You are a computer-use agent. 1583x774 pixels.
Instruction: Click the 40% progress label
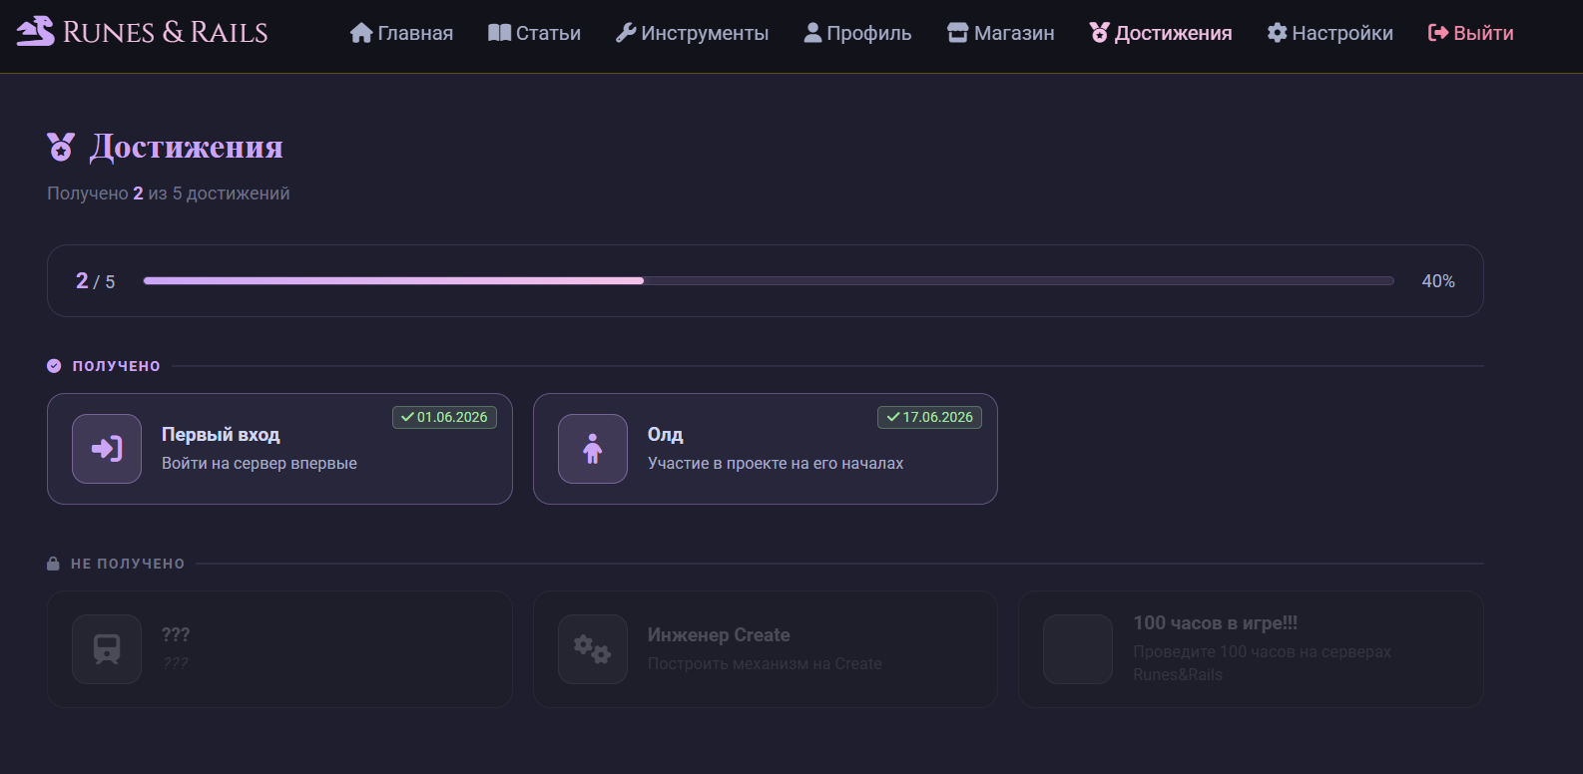tap(1438, 281)
